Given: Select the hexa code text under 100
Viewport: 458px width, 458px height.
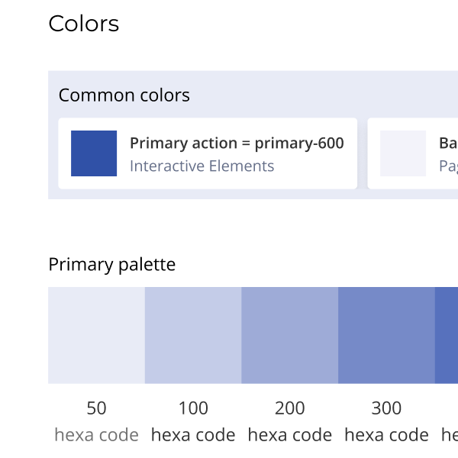Looking at the screenshot, I should click(193, 435).
